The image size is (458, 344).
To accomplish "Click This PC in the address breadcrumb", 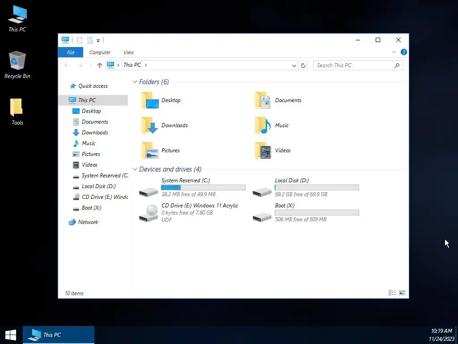I will [132, 65].
